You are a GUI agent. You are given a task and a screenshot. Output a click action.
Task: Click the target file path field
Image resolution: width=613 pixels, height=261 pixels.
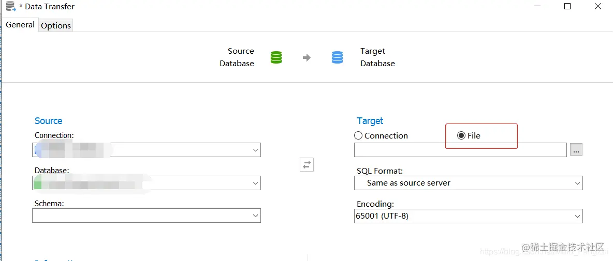click(x=460, y=150)
